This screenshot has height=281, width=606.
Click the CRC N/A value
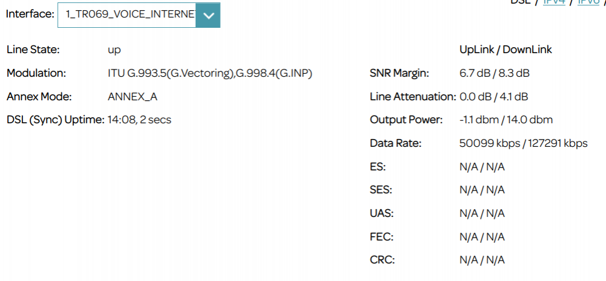(x=482, y=260)
